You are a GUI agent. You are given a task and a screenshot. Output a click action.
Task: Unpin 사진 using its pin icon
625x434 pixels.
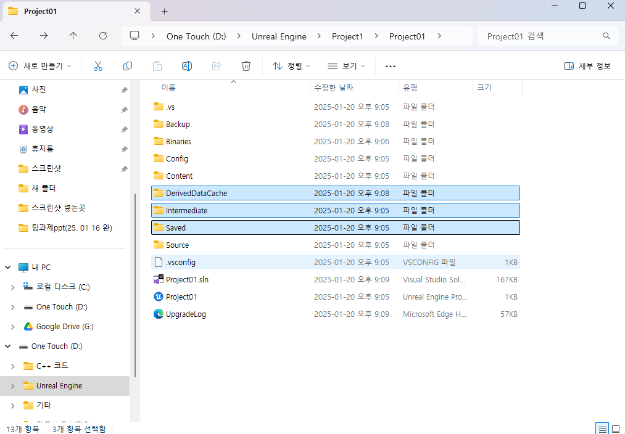pyautogui.click(x=125, y=91)
